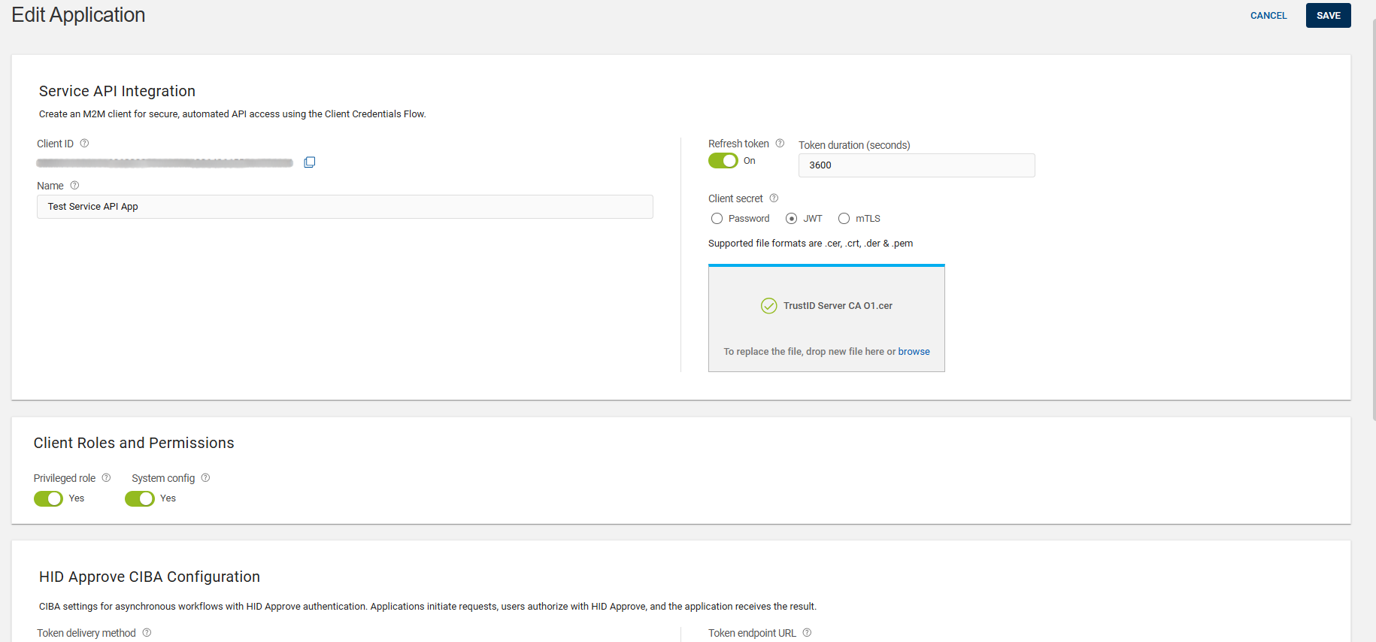Click the Client secret help icon
The image size is (1376, 642).
tap(774, 198)
